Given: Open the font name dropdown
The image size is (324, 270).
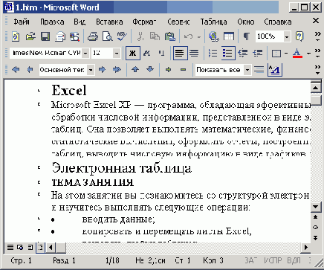Looking at the screenshot, I should point(85,53).
